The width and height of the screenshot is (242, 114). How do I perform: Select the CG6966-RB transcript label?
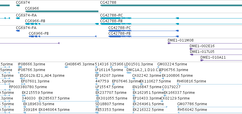(35, 21)
